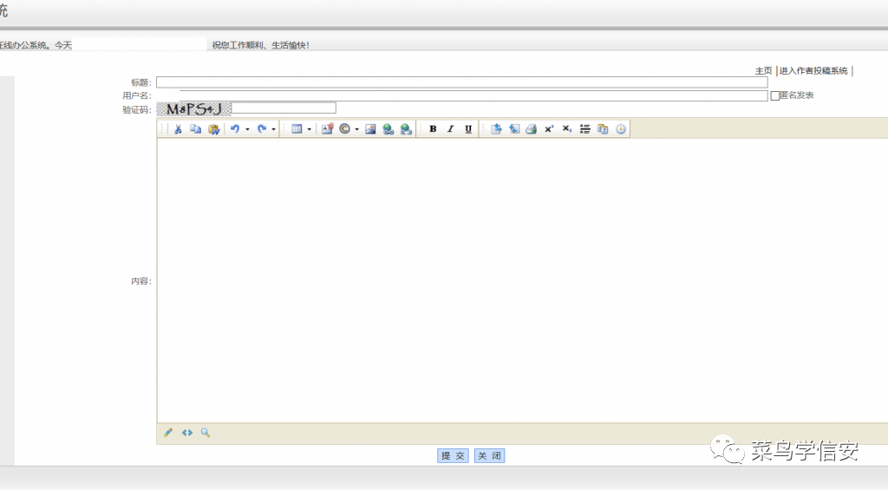Screen dimensions: 888x490
Task: Click the Cut scissors icon
Action: [x=178, y=129]
